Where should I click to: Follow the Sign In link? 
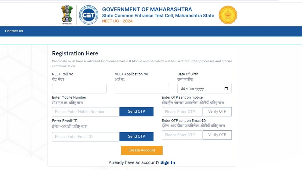168,162
